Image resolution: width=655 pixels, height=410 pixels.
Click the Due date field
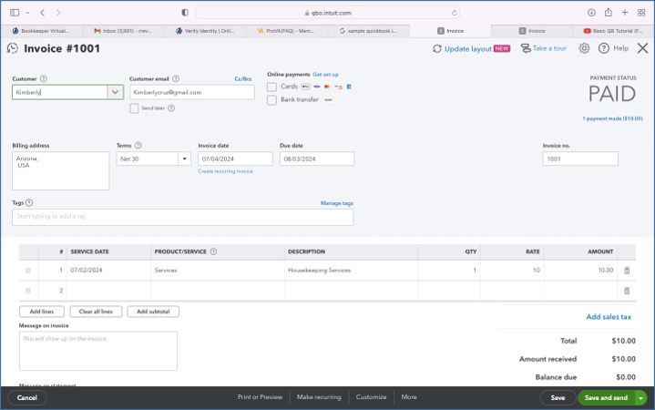click(317, 159)
